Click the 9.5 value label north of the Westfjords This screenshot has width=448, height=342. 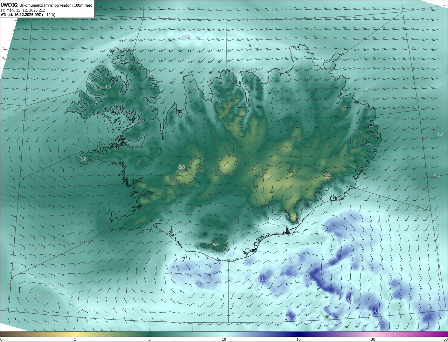110,47
